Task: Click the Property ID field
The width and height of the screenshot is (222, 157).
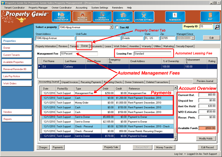Action: (x=206, y=27)
